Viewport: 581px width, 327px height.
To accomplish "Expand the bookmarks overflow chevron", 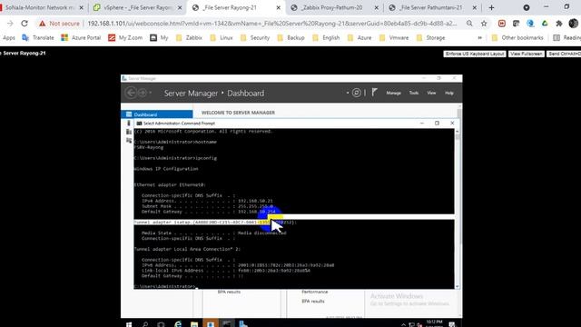I will (480, 38).
